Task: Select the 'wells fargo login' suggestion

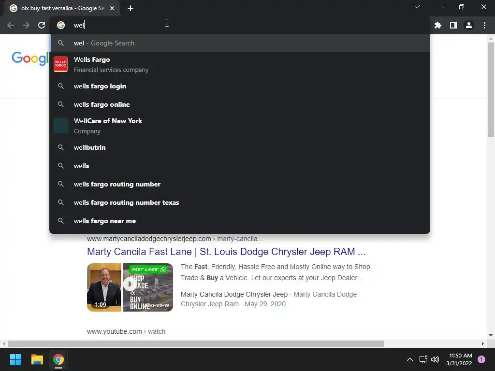Action: tap(240, 86)
